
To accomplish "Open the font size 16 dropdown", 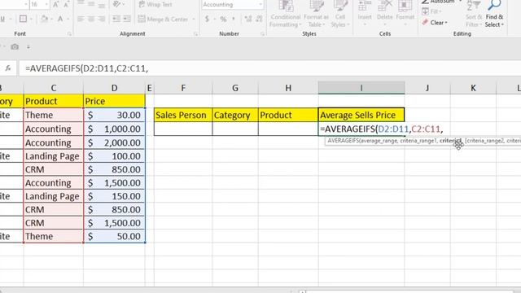I will [46, 4].
